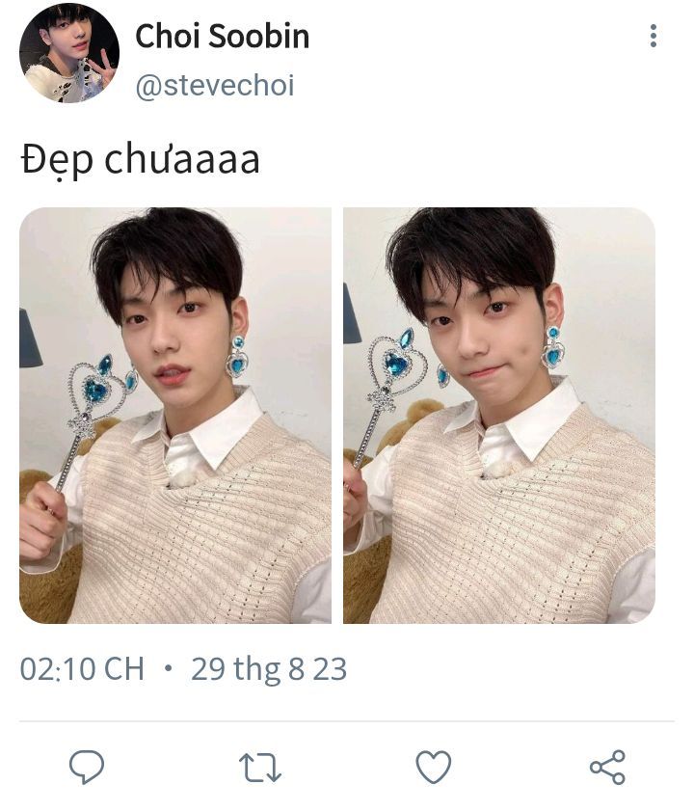Click the lamp shade in left photo

[29, 338]
